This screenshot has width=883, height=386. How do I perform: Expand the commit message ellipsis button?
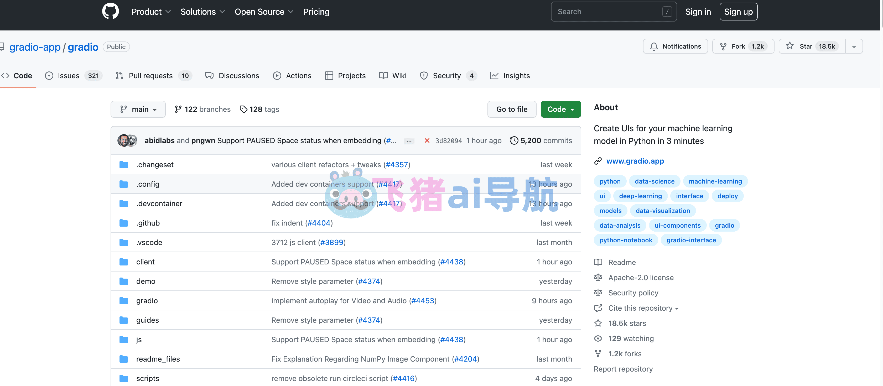(409, 141)
